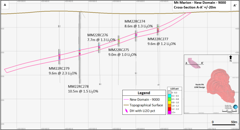Select the magenta 1.5+ Li2O color swatch
This screenshot has height=130, width=240.
coord(169,113)
